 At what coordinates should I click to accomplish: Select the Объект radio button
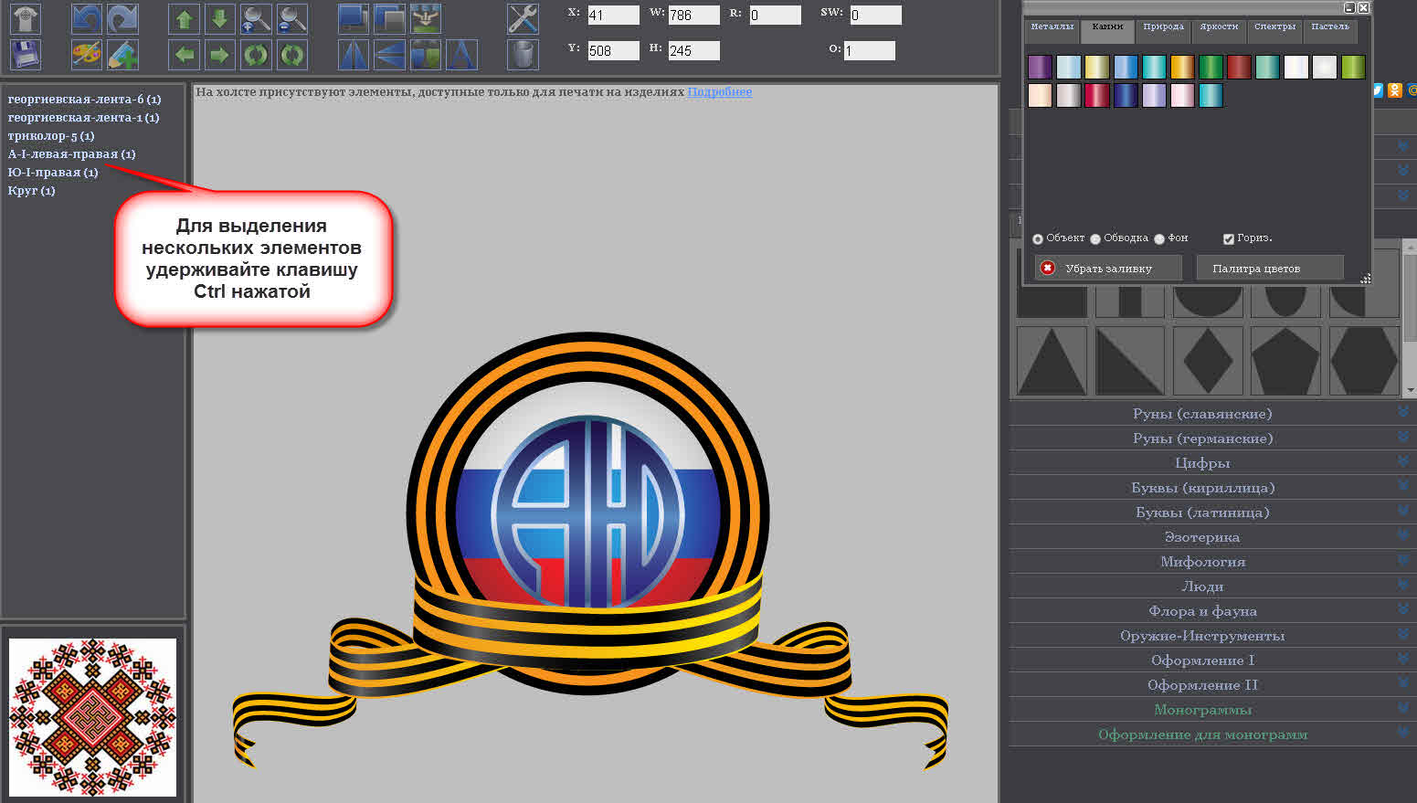coord(1038,239)
